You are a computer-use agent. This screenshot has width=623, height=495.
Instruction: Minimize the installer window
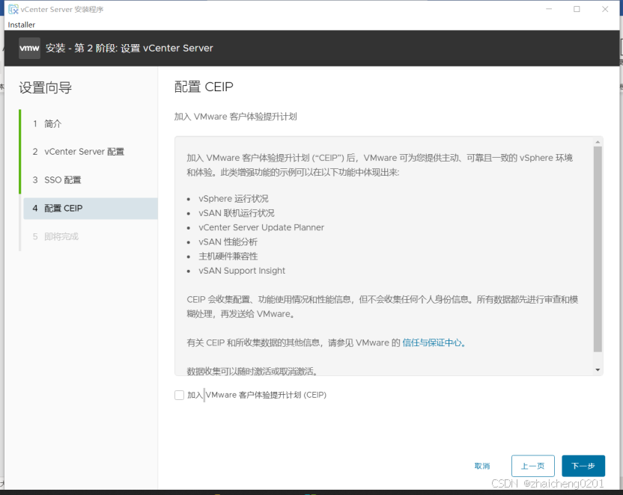point(549,9)
